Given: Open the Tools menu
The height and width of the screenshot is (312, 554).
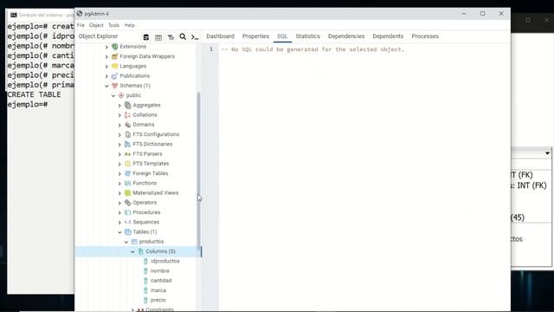Looking at the screenshot, I should point(113,25).
